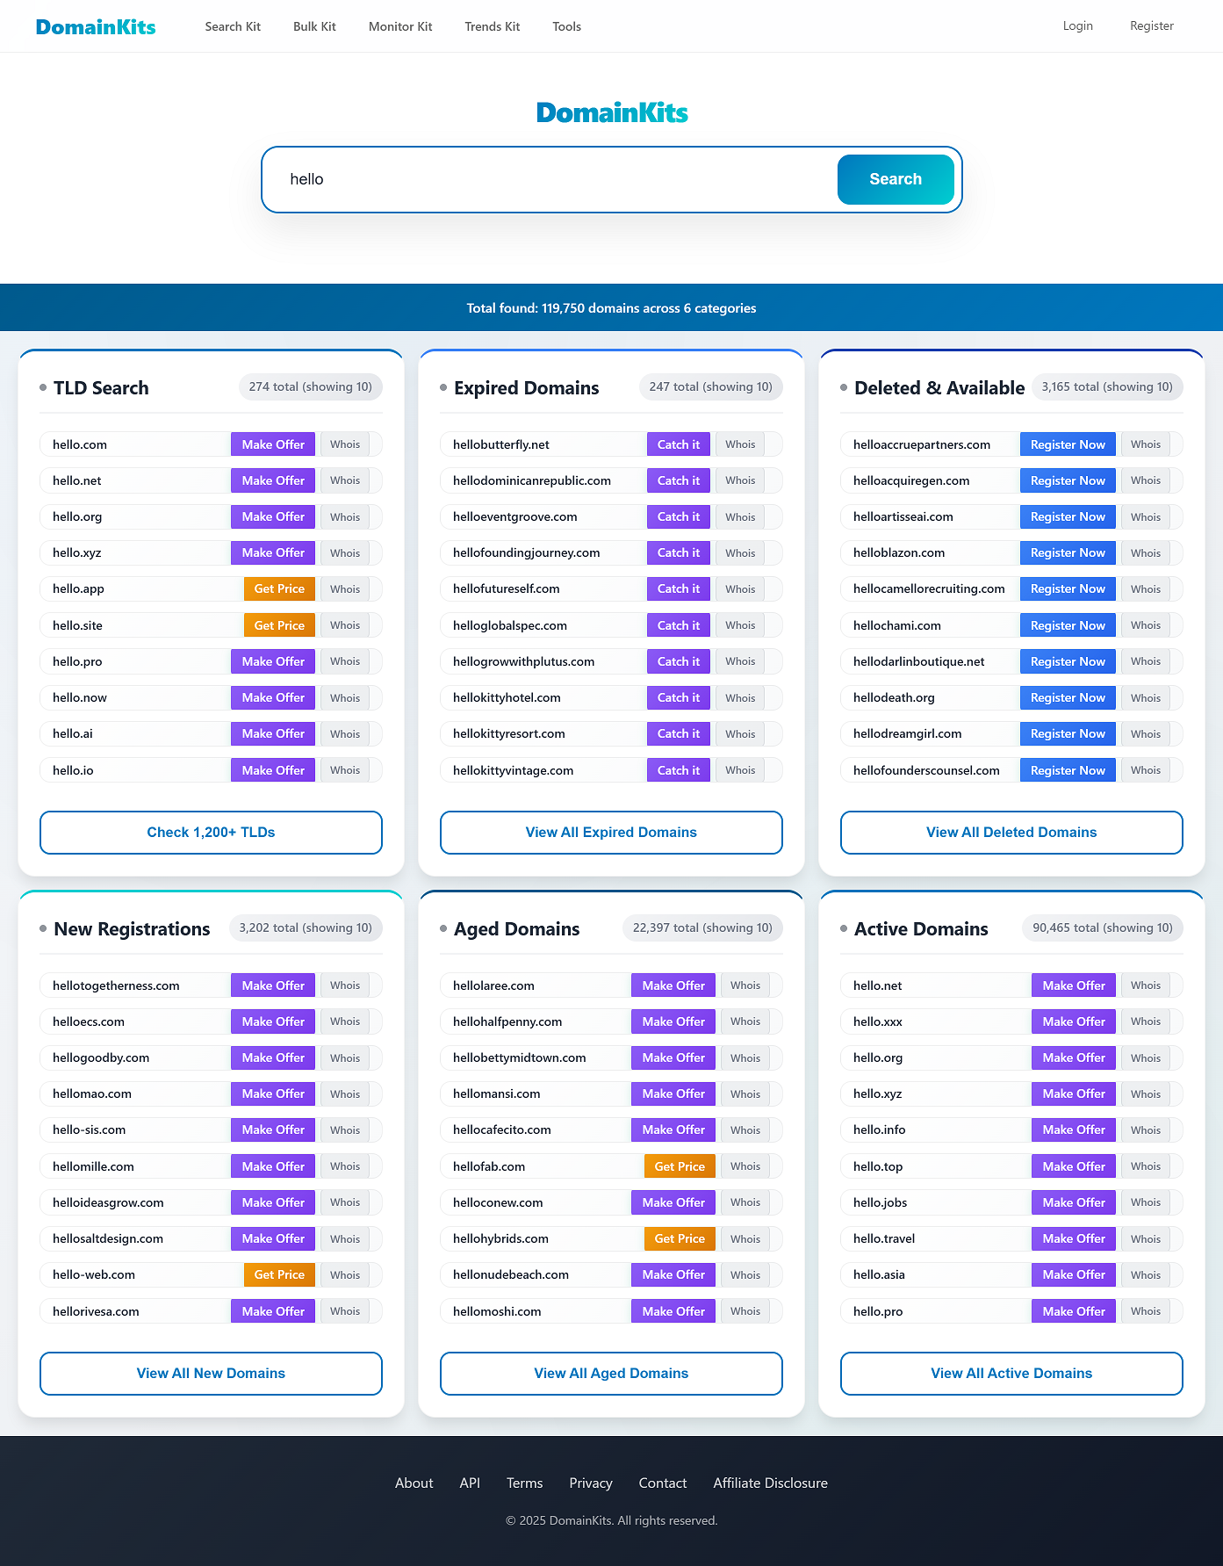Open the Tools menu

(566, 26)
